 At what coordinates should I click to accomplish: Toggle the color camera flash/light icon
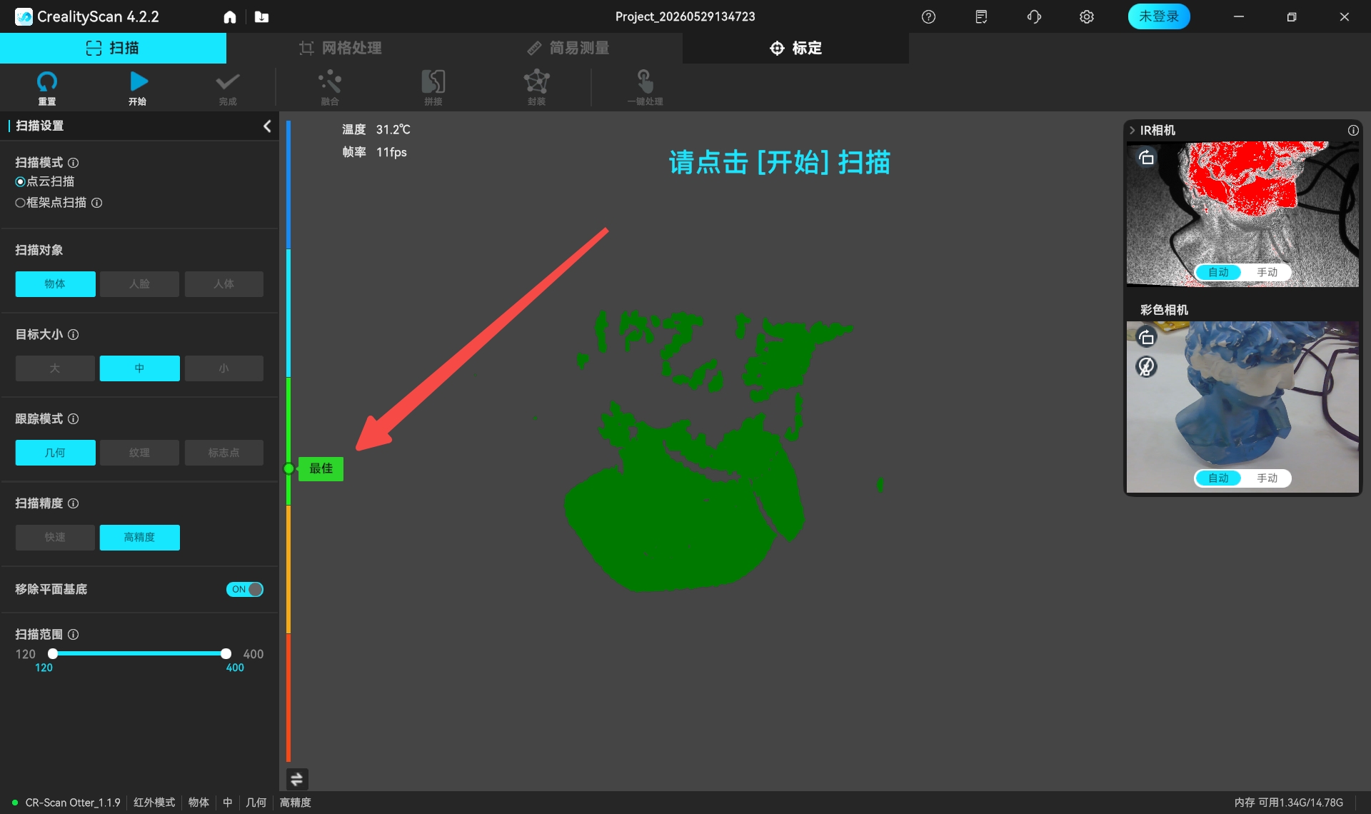[x=1146, y=366]
